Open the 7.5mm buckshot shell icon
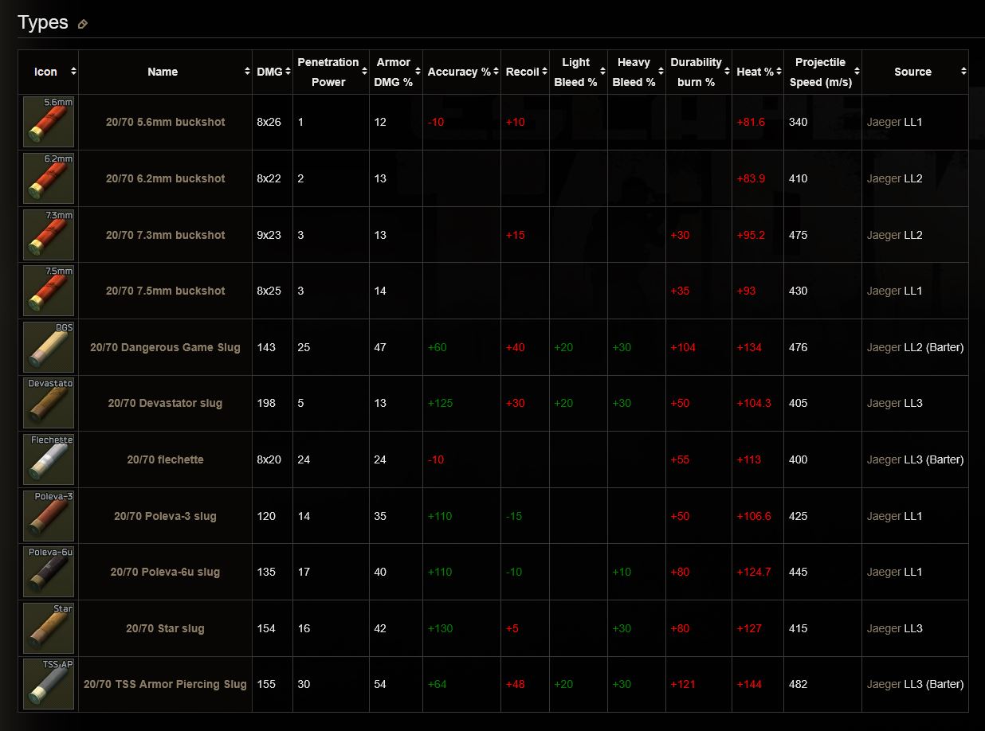 point(49,291)
